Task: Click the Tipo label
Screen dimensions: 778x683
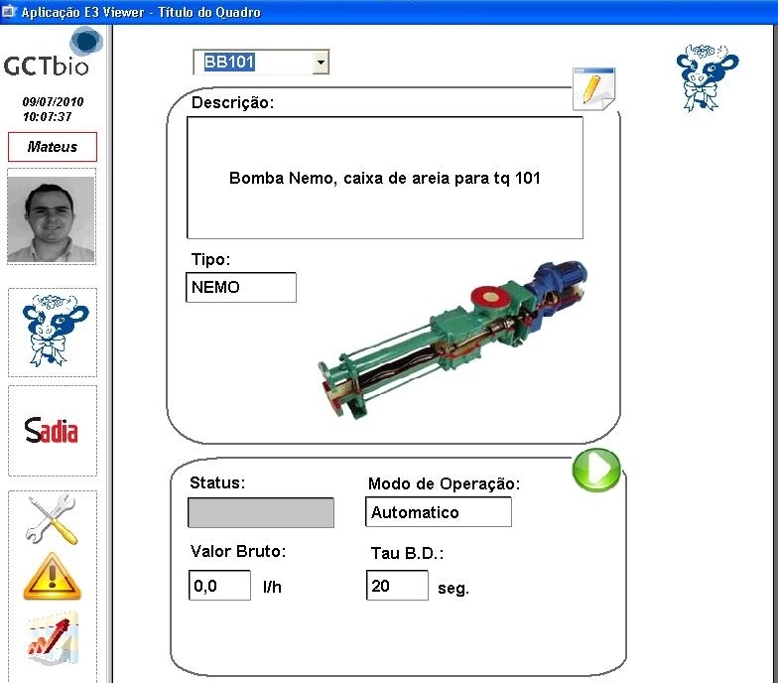Action: pyautogui.click(x=210, y=259)
